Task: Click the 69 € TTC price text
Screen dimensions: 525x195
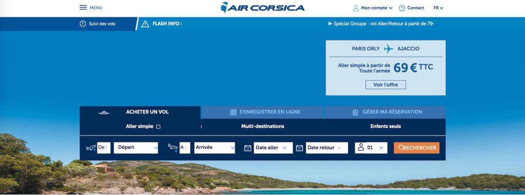Action: point(413,68)
